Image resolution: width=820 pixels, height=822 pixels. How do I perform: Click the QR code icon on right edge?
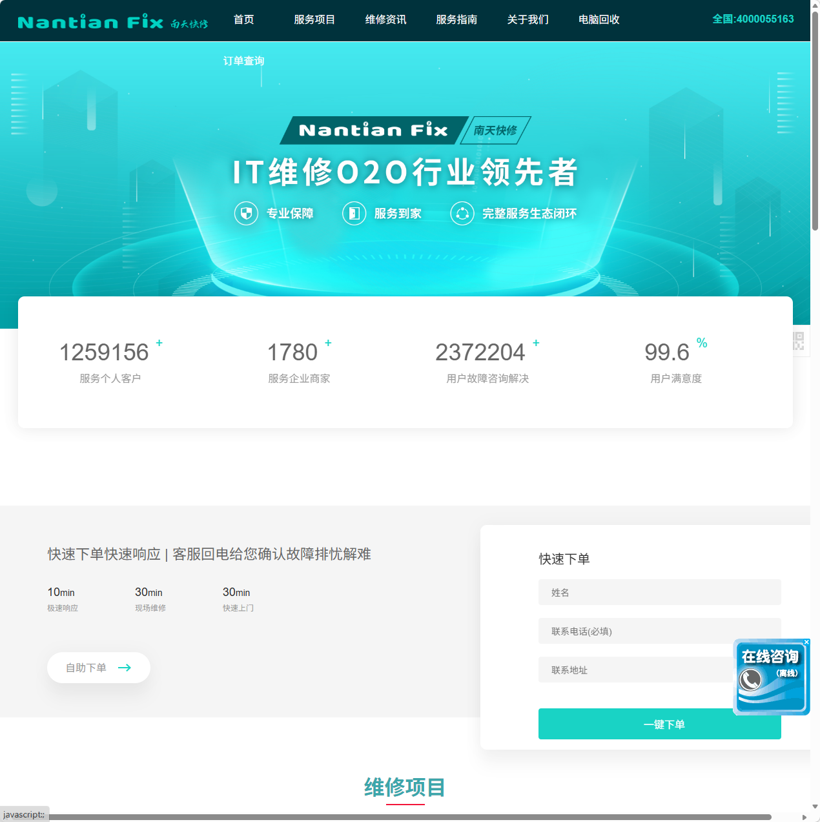799,341
